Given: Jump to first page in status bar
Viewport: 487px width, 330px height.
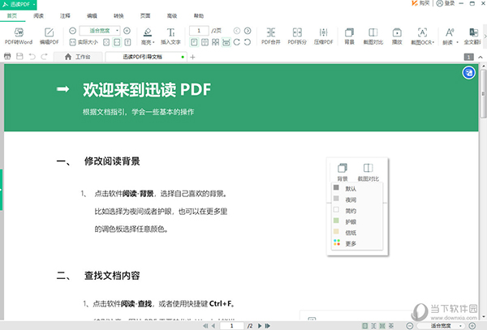Looking at the screenshot, I should (x=205, y=326).
